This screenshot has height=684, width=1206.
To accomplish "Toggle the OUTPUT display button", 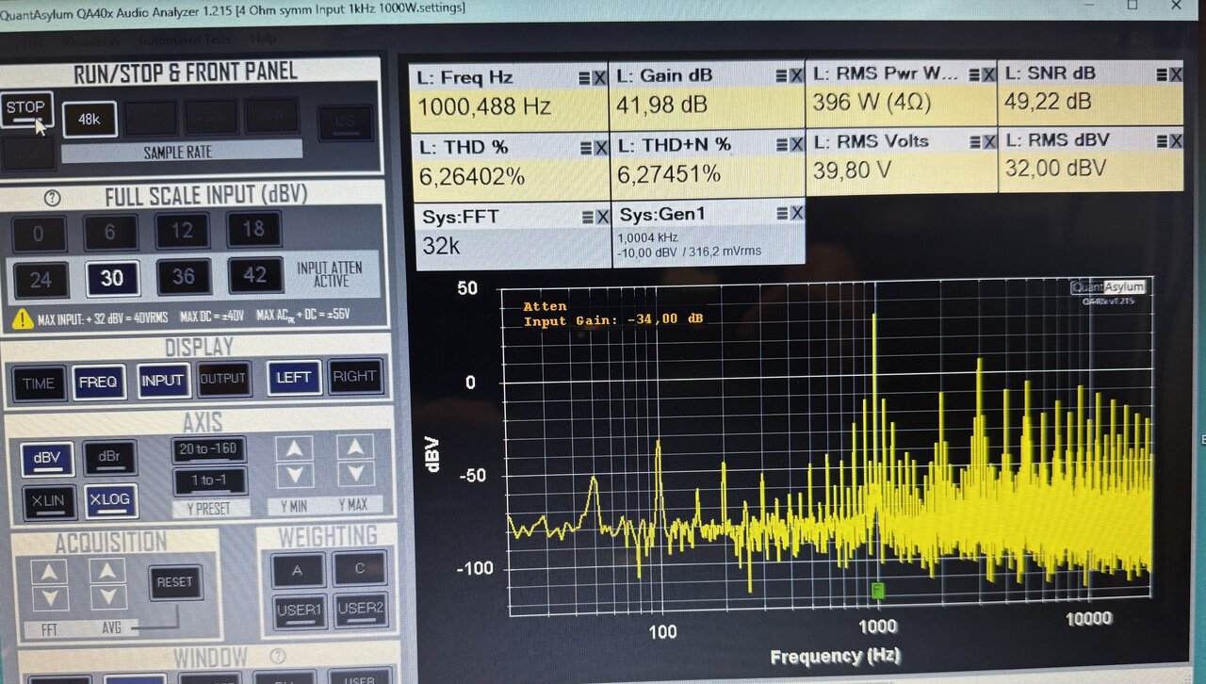I will coord(223,379).
